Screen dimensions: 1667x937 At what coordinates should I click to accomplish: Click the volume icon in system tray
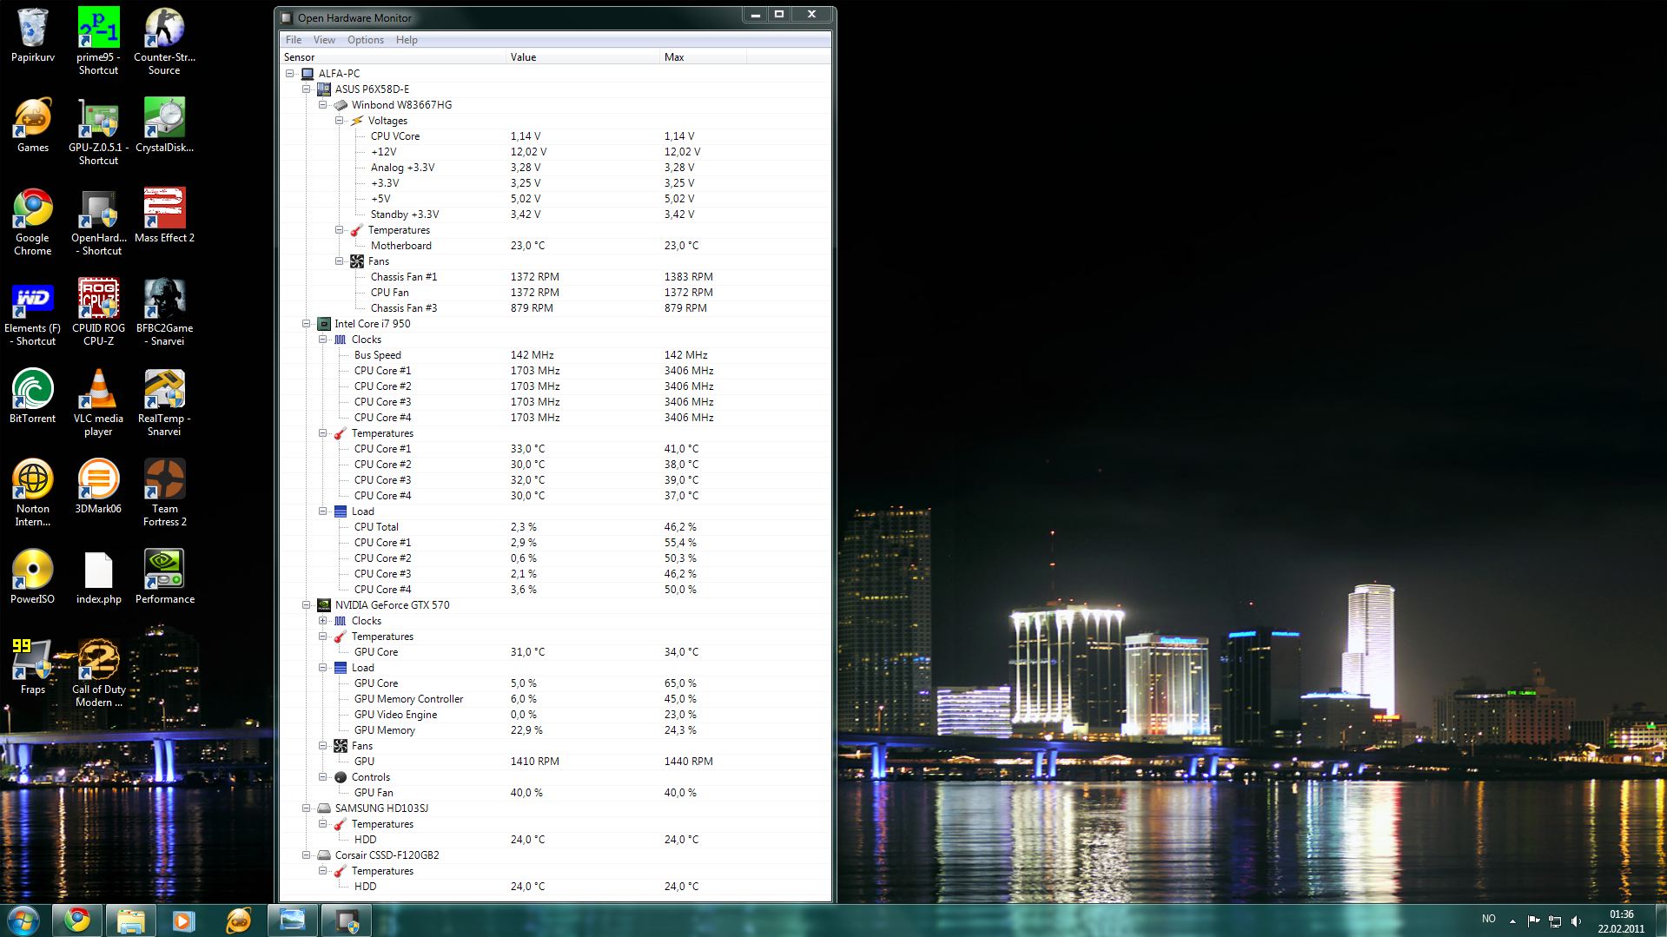pyautogui.click(x=1577, y=921)
